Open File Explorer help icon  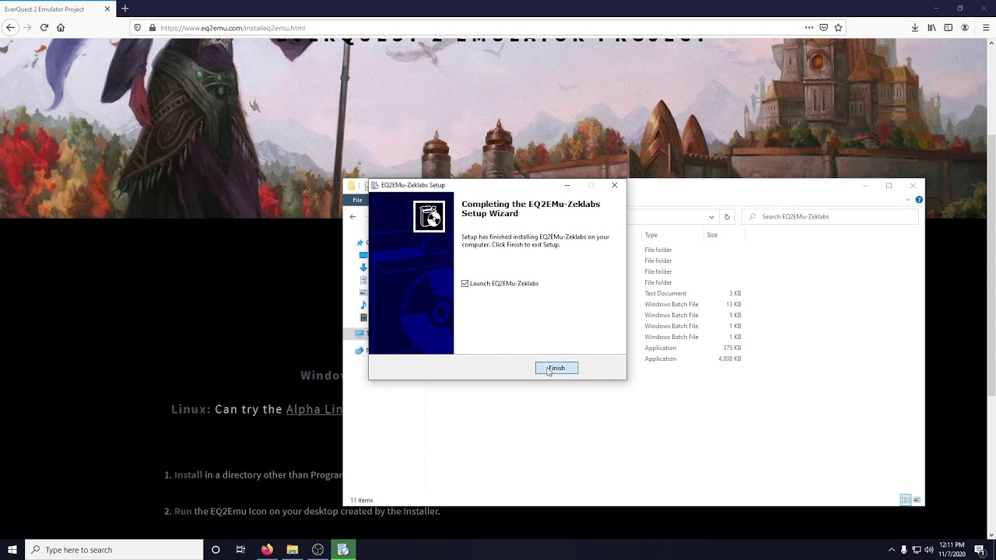(x=919, y=200)
